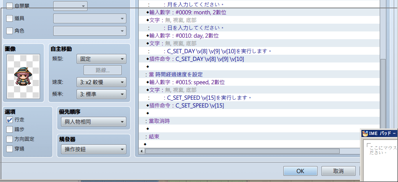Open the 角色 dropdown list
Viewport: 398px width, 182px height.
[x=90, y=31]
